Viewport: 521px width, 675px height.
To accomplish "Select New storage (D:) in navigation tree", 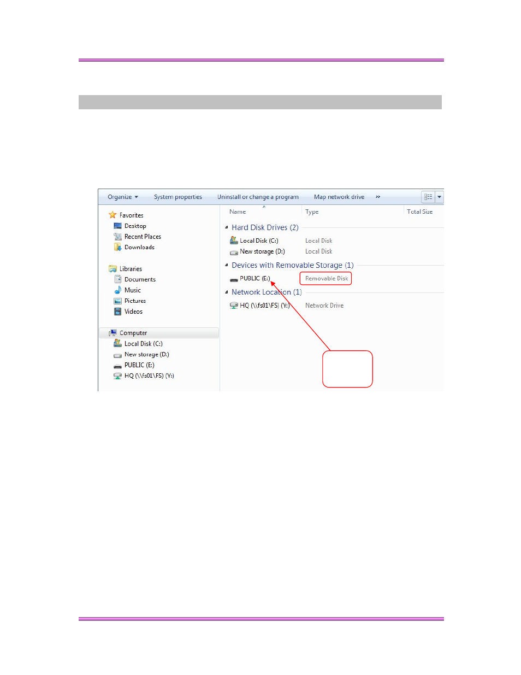I will point(147,355).
